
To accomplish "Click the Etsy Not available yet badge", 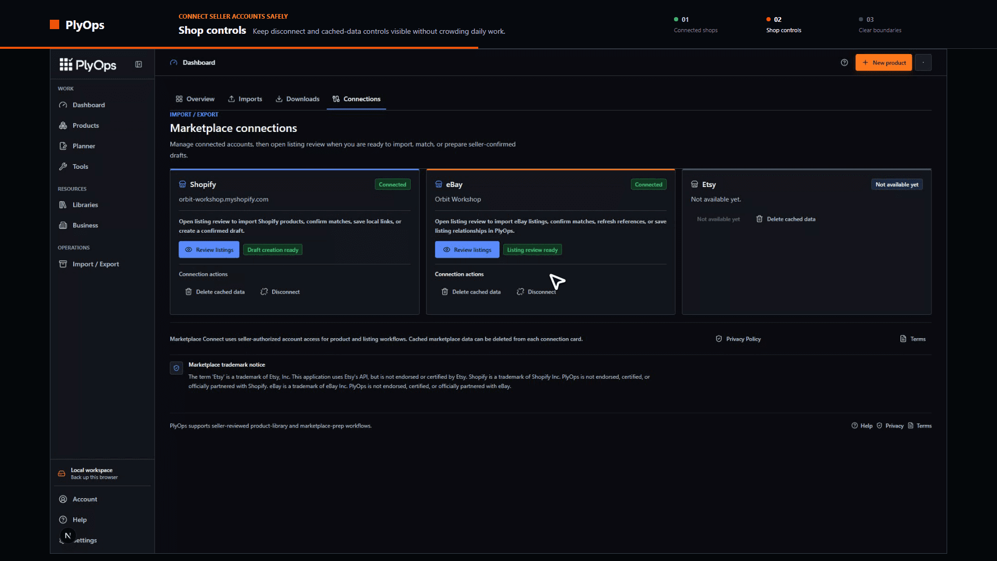I will pyautogui.click(x=897, y=184).
